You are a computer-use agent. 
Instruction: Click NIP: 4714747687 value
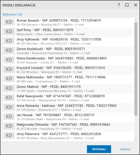pos(59,96)
